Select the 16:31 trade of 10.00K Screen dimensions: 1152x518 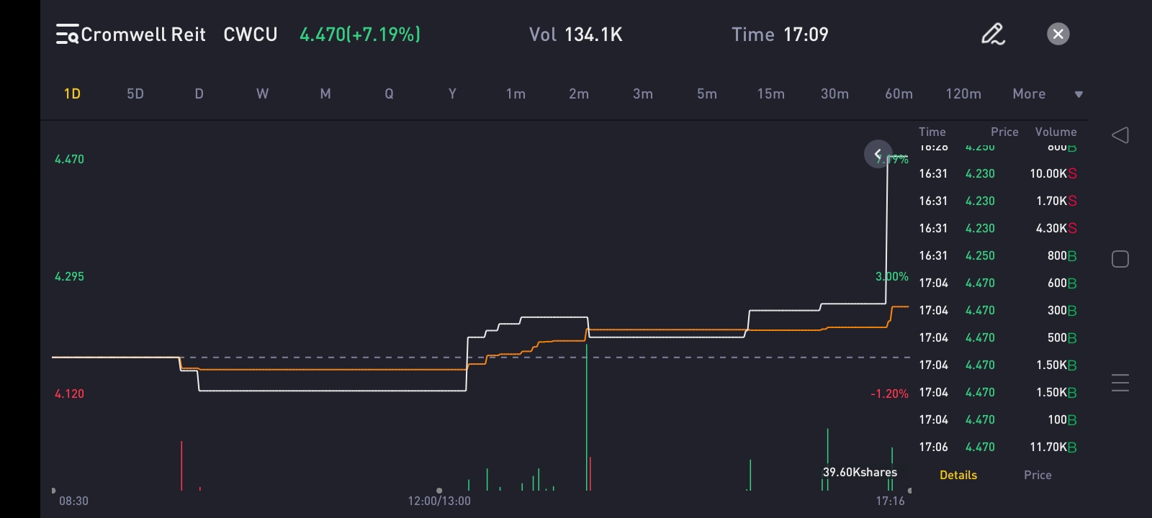tap(998, 173)
